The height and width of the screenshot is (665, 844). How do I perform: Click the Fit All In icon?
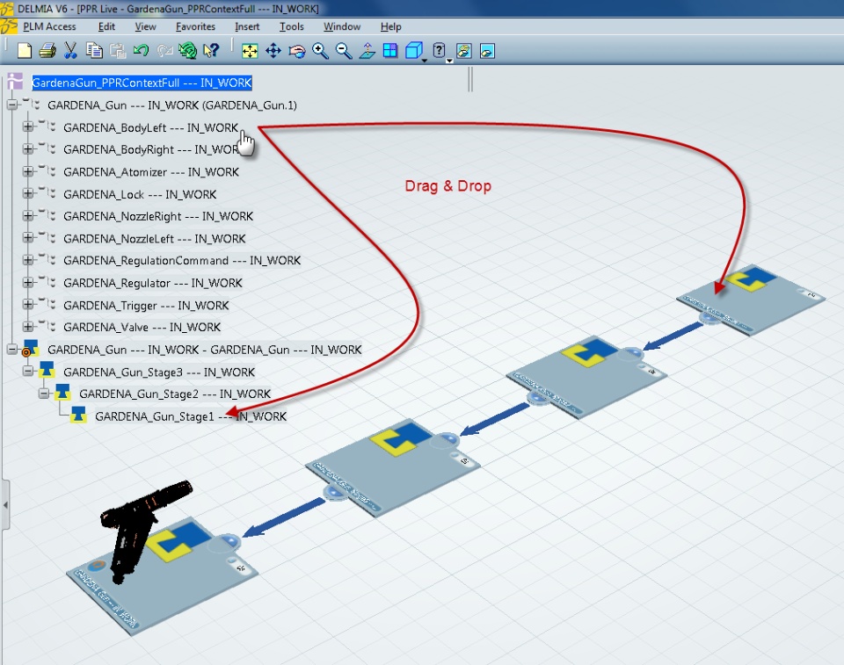pos(250,51)
